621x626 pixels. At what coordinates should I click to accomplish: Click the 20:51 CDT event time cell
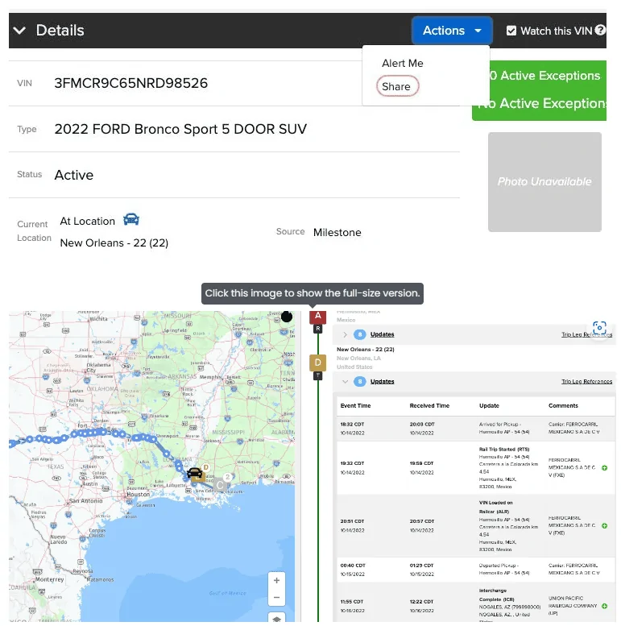[x=353, y=526]
